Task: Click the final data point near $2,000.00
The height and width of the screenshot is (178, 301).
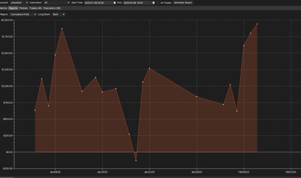Action: click(x=257, y=24)
